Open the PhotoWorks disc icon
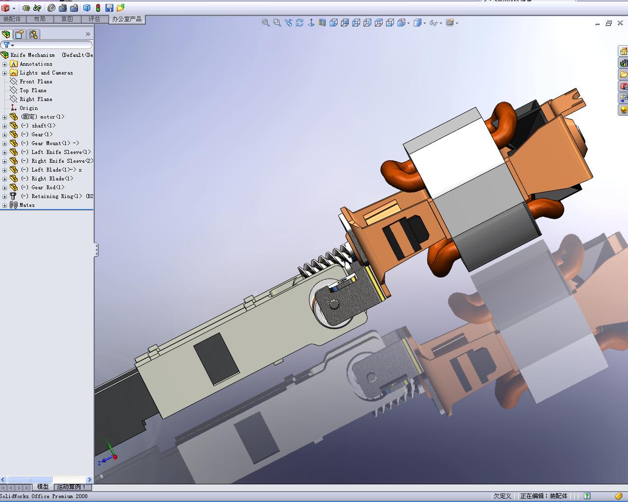Viewport: 628px width, 502px height. click(x=52, y=8)
